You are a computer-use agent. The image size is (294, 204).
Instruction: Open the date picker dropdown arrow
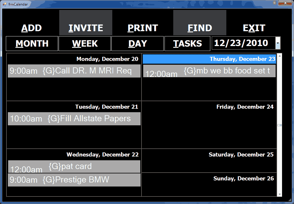[278, 43]
